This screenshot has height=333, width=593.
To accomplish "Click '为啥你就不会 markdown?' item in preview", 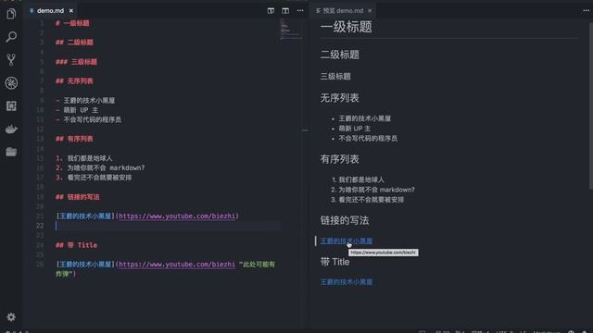I will [376, 190].
